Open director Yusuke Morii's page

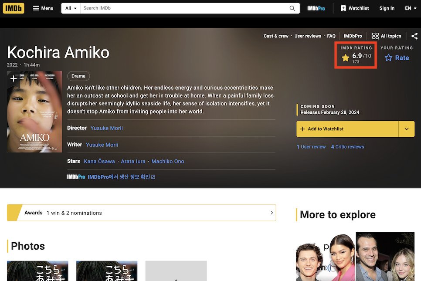click(107, 128)
